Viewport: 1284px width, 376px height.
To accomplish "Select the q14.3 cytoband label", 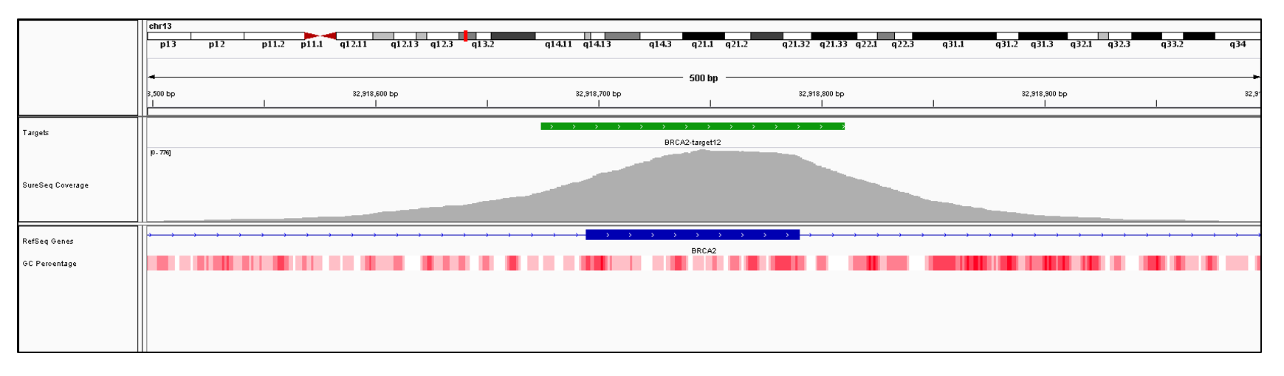I will click(660, 44).
